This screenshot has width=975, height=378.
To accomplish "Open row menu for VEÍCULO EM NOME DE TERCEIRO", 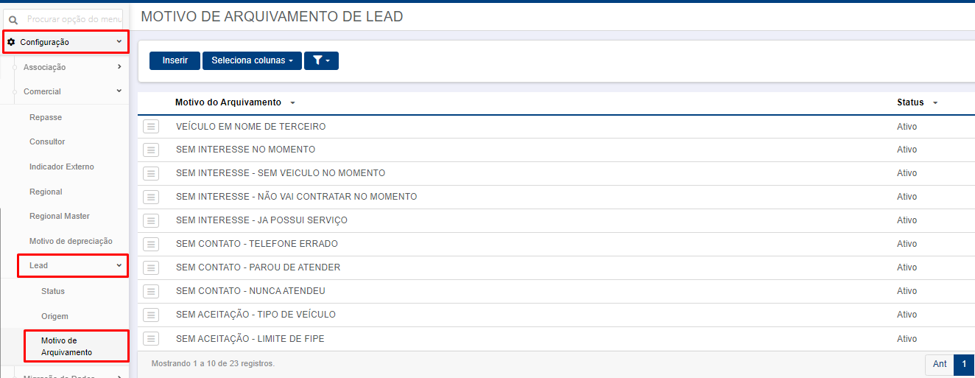I will click(150, 127).
